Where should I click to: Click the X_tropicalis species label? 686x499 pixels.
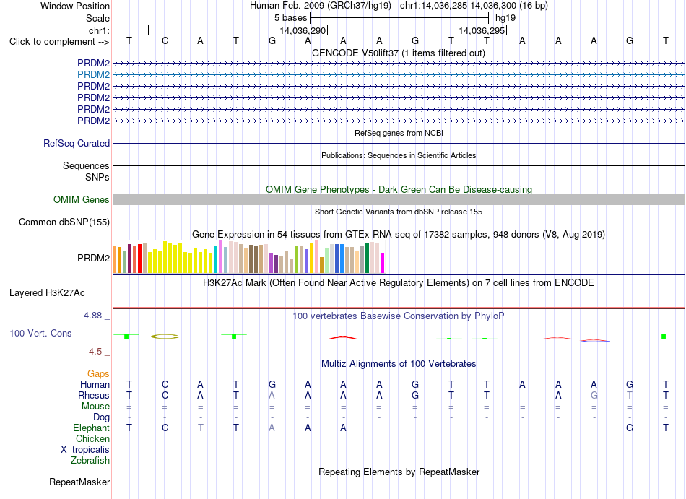pyautogui.click(x=85, y=450)
